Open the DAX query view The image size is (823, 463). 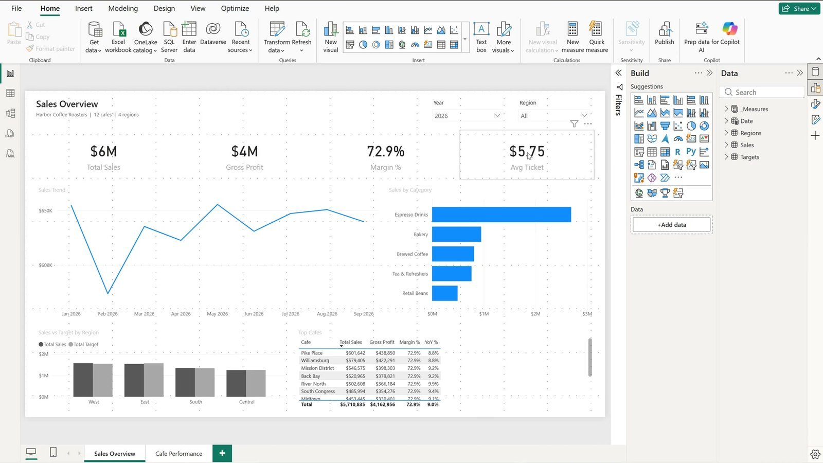10,134
